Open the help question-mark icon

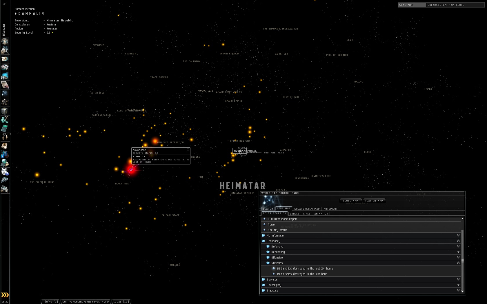coord(5,154)
